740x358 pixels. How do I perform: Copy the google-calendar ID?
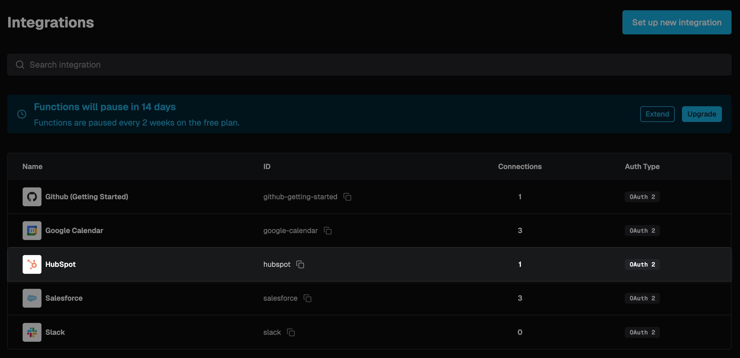click(328, 231)
